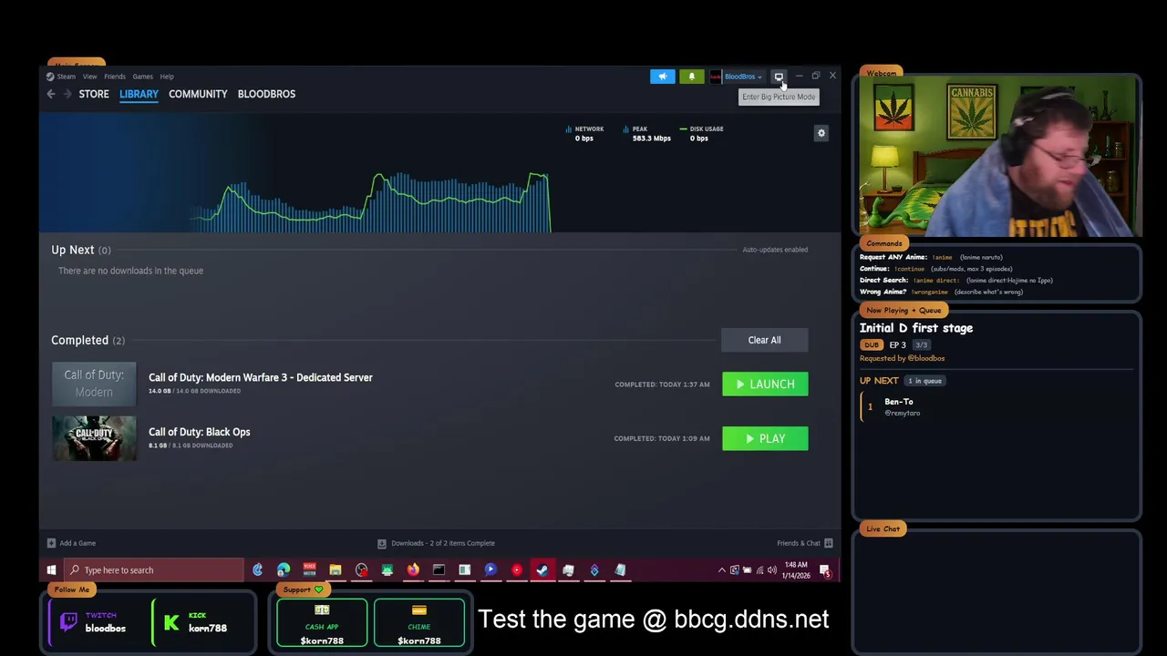Switch to the STORE tab
This screenshot has width=1167, height=656.
pos(94,94)
